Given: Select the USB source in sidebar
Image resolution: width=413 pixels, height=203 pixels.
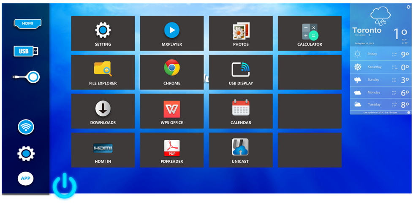Looking at the screenshot, I should tap(26, 51).
